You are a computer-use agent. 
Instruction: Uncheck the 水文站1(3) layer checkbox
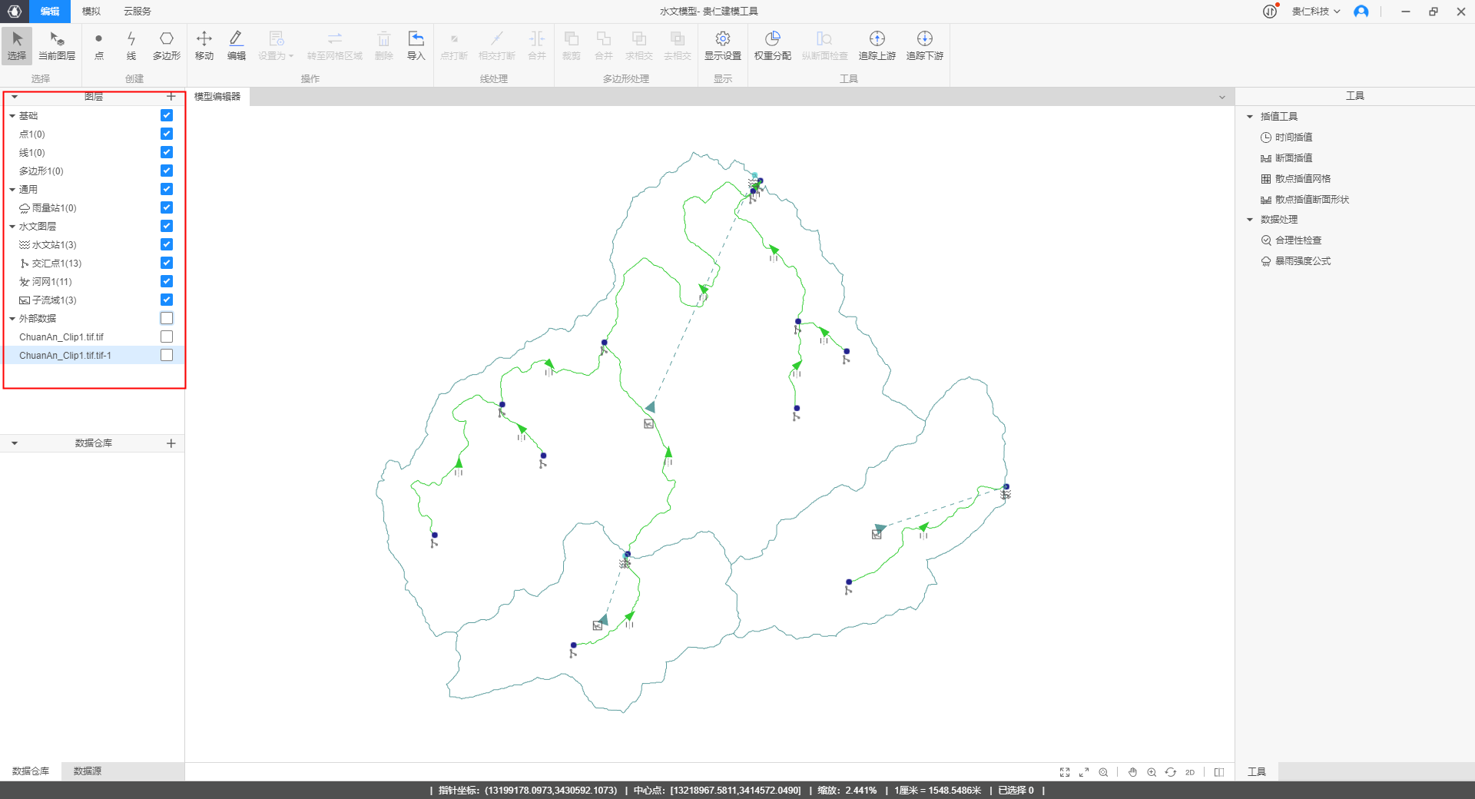point(167,244)
